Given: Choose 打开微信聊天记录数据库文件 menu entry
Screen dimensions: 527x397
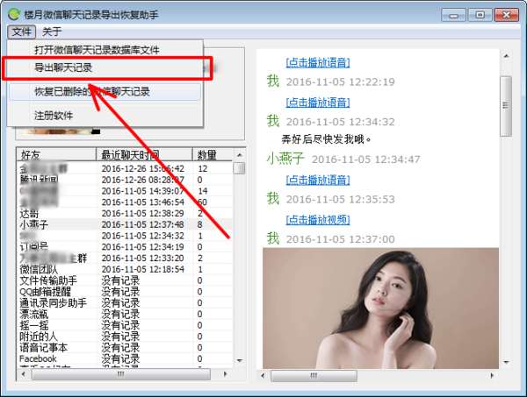Looking at the screenshot, I should (x=97, y=50).
